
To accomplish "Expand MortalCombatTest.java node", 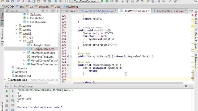I will point(24,60).
